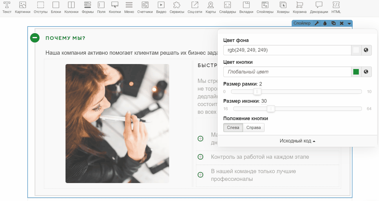Click the green Цвет кнопки swatch
The height and width of the screenshot is (201, 379).
point(356,72)
